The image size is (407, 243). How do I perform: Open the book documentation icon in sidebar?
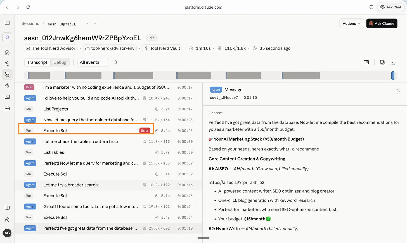pos(7,208)
